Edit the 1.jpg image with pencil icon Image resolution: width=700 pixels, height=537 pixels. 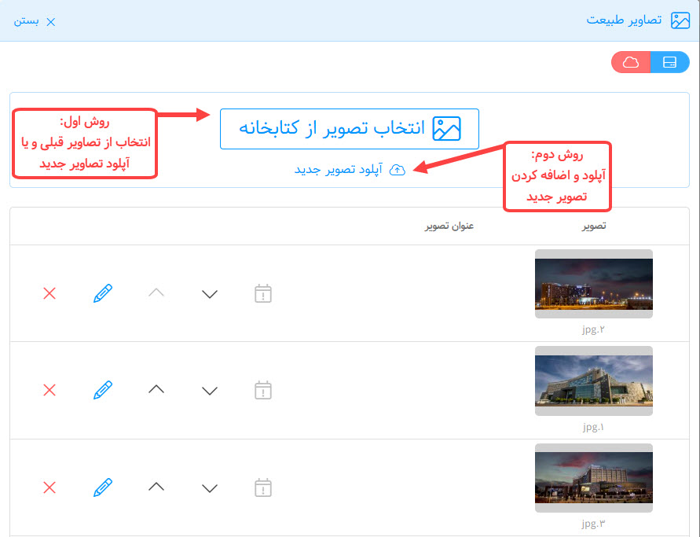click(x=103, y=390)
